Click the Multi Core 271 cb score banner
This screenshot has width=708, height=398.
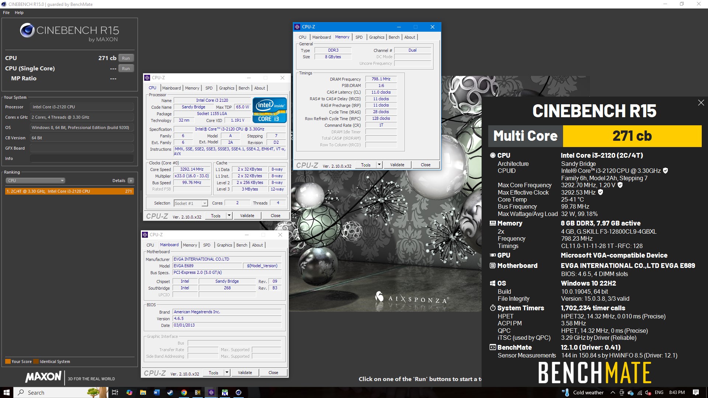point(595,136)
